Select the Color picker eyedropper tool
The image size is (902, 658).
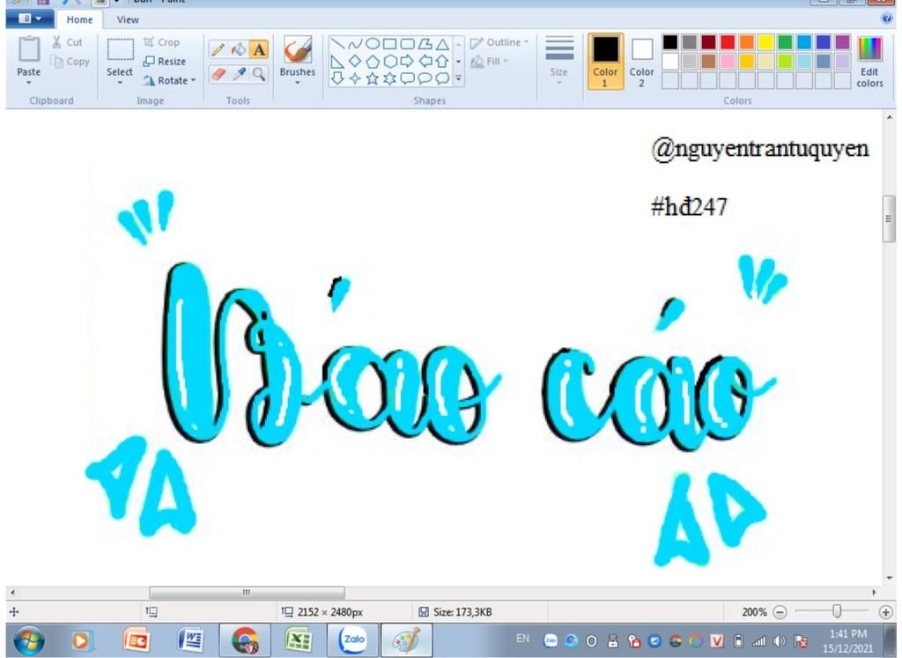(238, 74)
